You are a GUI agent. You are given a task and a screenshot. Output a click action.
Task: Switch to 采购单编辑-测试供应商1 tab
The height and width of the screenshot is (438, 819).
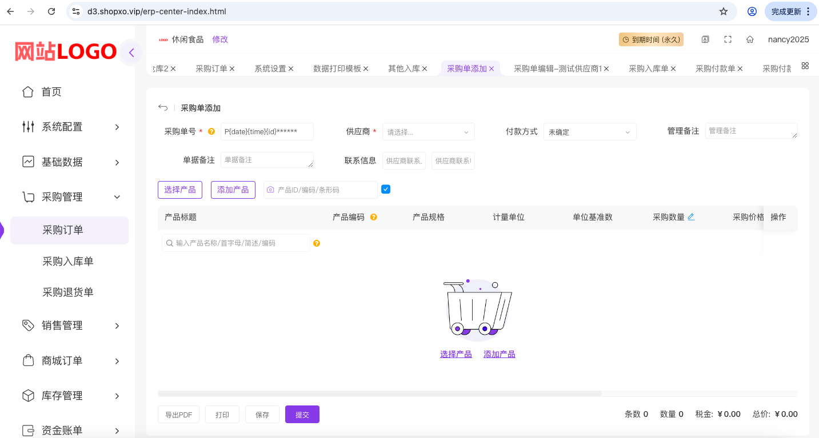[558, 69]
